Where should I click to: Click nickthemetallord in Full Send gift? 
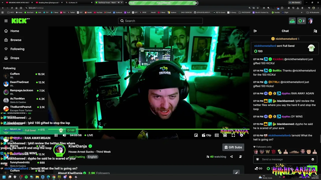[x=265, y=46]
